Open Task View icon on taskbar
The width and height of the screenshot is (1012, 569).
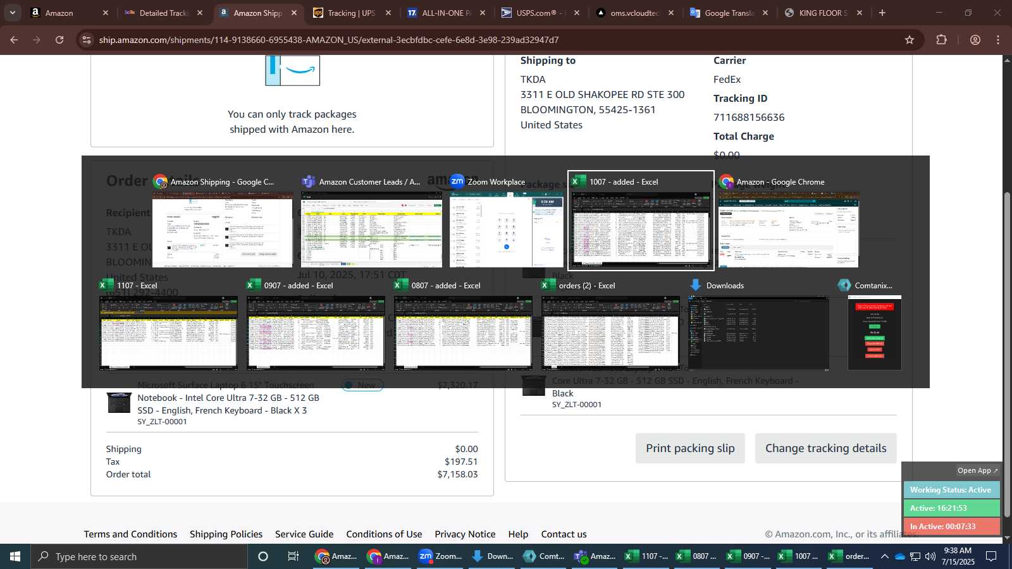[293, 556]
